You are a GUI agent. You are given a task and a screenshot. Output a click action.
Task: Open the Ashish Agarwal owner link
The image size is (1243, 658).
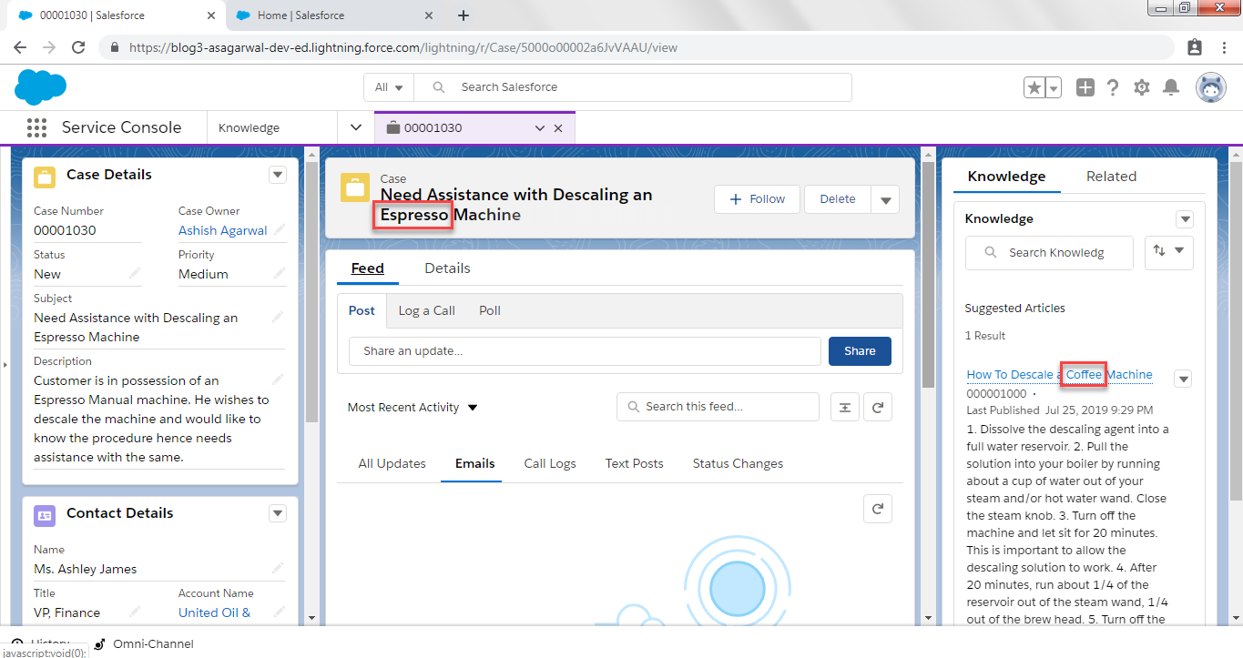point(223,230)
